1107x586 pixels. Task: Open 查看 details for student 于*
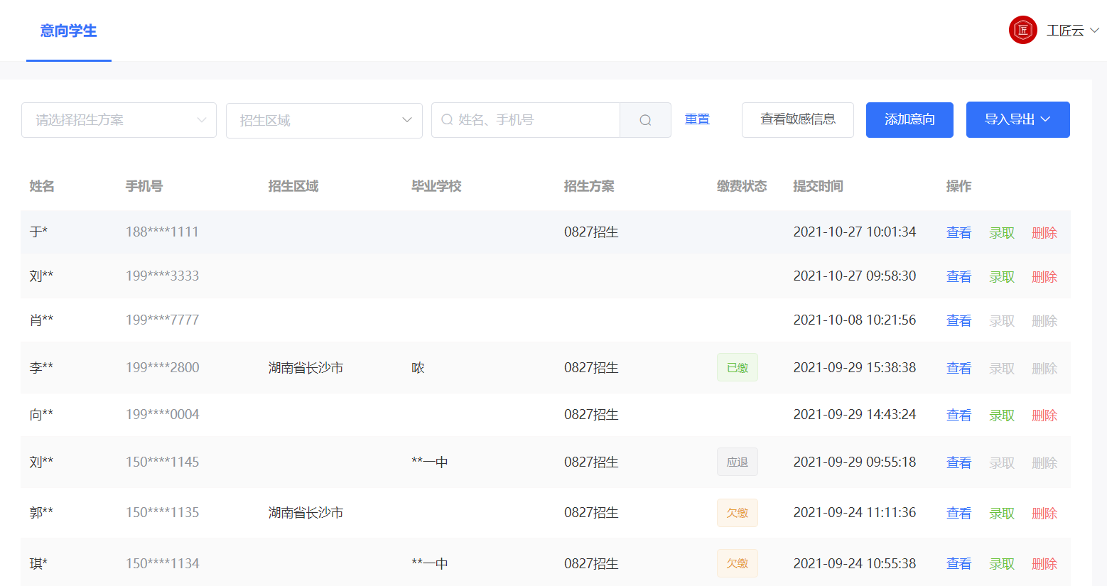point(958,232)
